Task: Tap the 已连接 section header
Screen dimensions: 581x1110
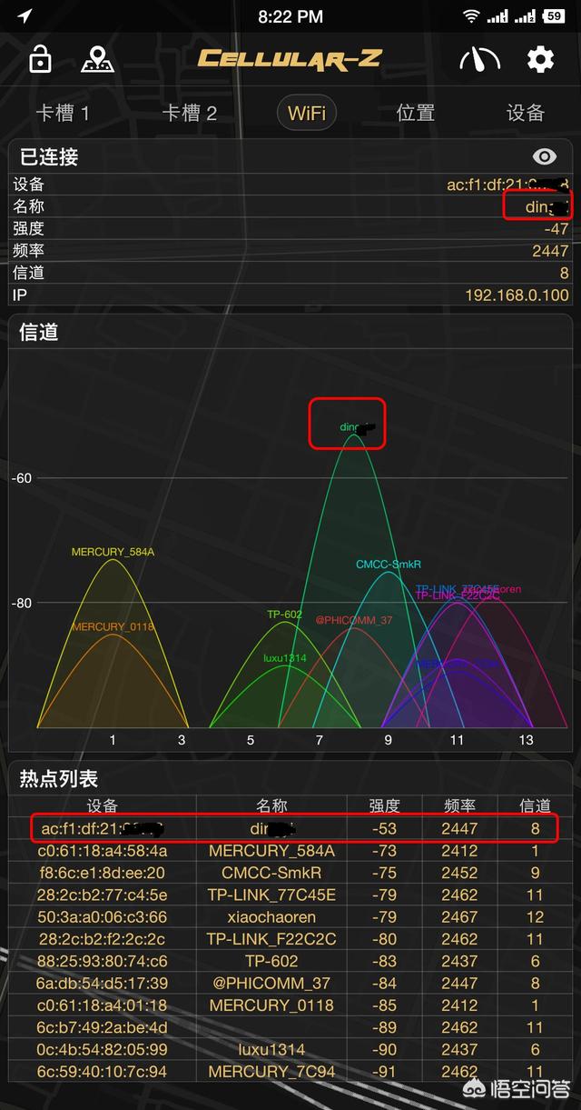Action: click(49, 156)
